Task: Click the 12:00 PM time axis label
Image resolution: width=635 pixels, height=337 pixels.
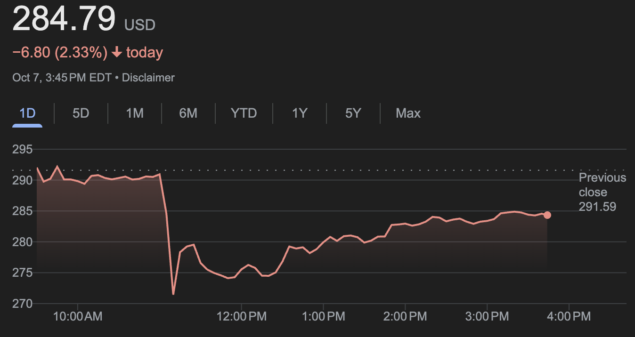Action: point(241,316)
